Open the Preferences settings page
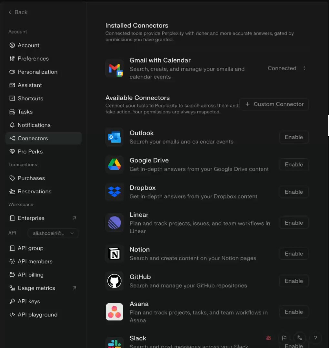 click(44, 59)
